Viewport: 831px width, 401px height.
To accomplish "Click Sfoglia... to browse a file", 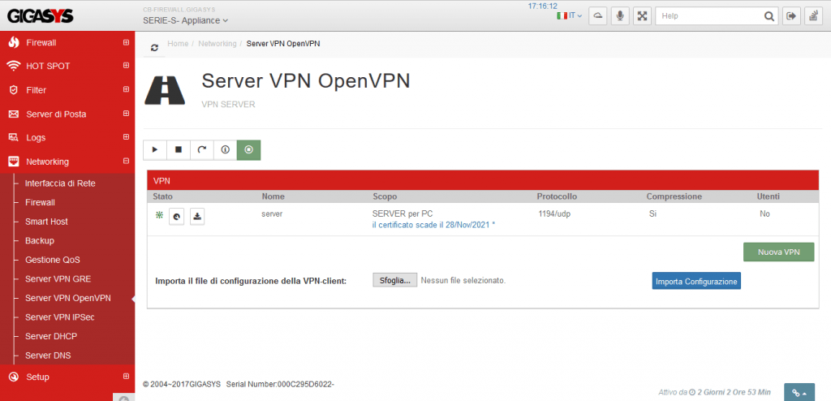I will 395,280.
